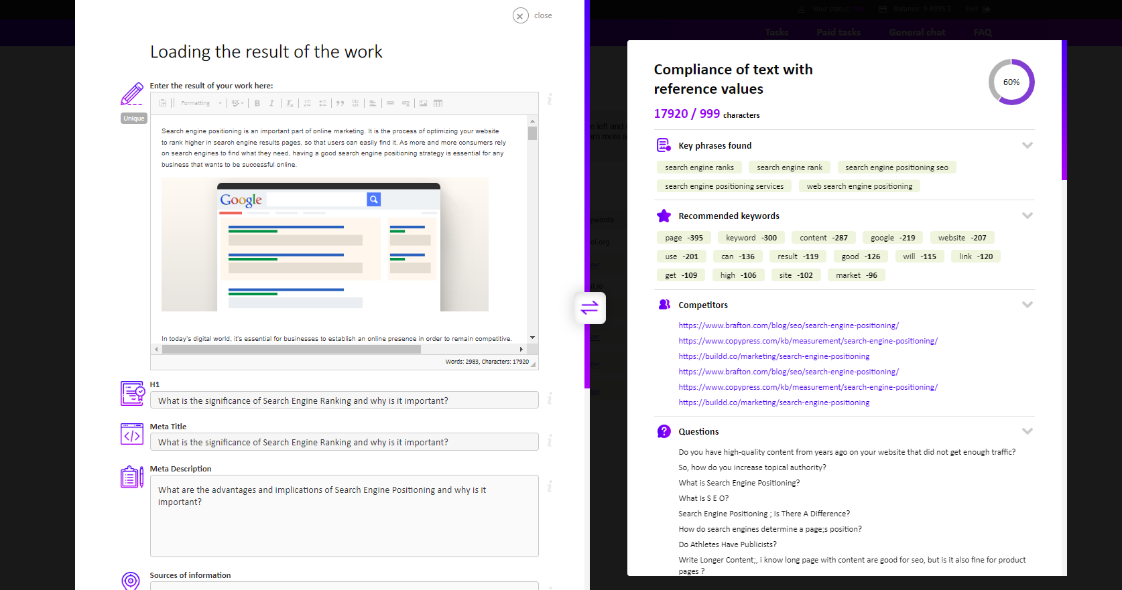This screenshot has height=590, width=1122.
Task: Insert a numbered list
Action: coord(308,103)
